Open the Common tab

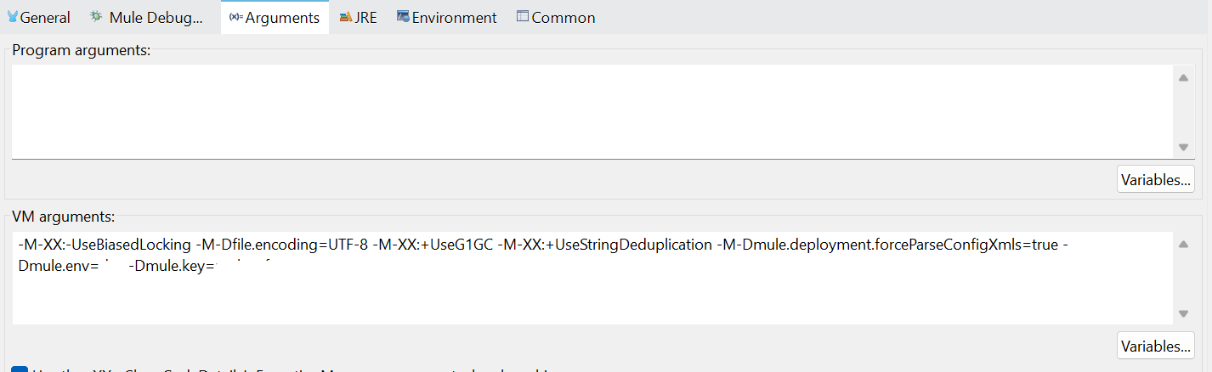tap(563, 18)
